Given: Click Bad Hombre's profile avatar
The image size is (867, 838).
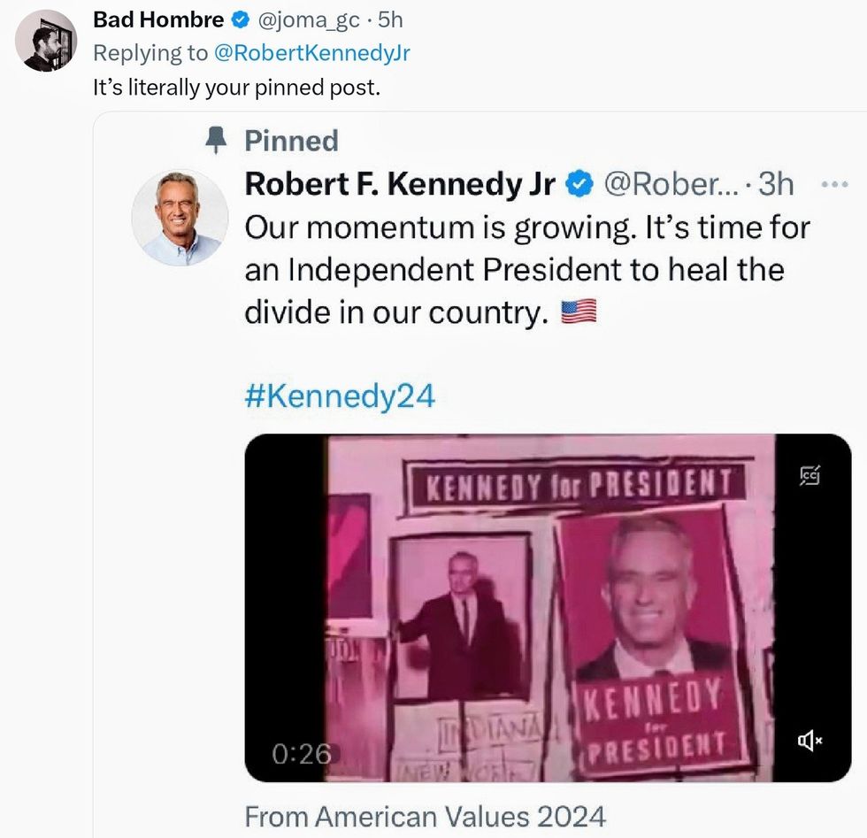Looking at the screenshot, I should [46, 41].
